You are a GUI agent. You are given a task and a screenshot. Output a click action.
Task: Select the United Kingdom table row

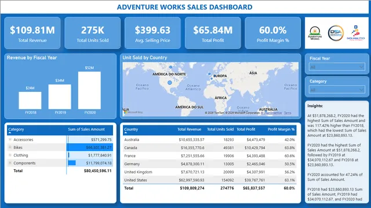[x=210, y=172]
